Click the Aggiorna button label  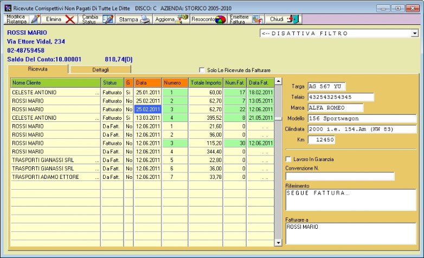165,20
